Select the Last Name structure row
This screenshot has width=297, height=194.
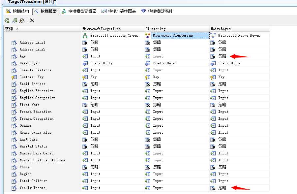tap(43, 139)
